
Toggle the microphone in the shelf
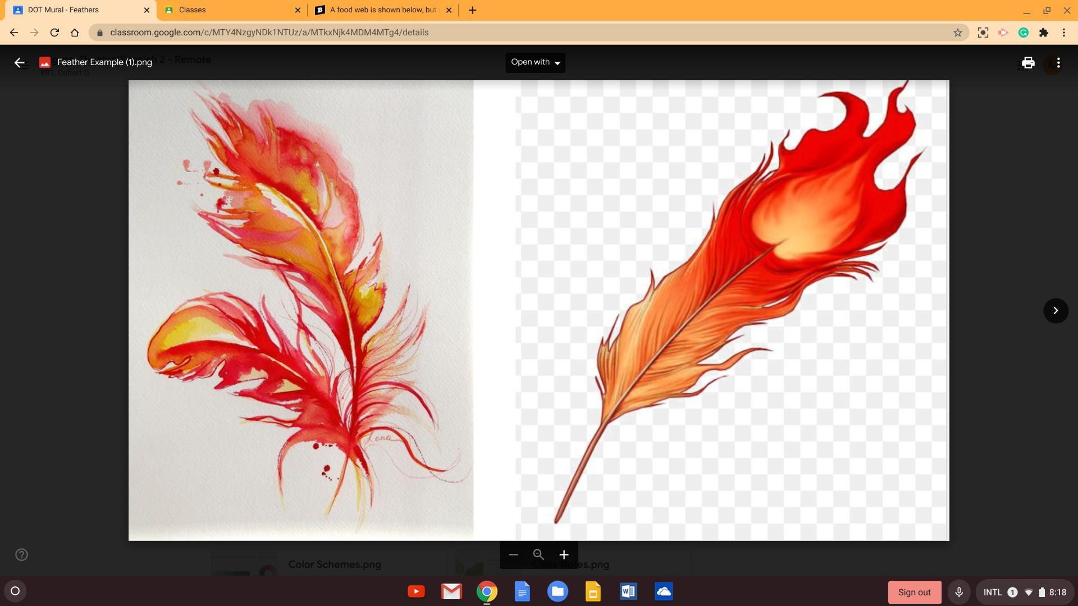pos(959,592)
